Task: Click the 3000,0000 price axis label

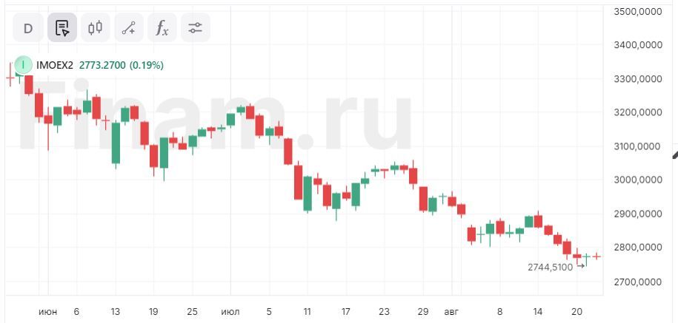Action: [x=638, y=180]
